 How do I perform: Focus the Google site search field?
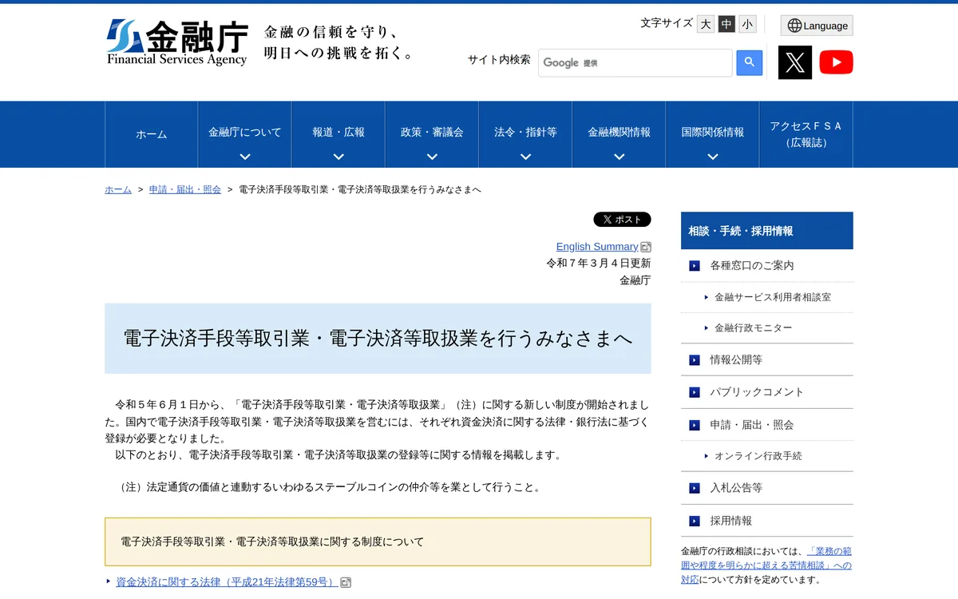pyautogui.click(x=635, y=62)
